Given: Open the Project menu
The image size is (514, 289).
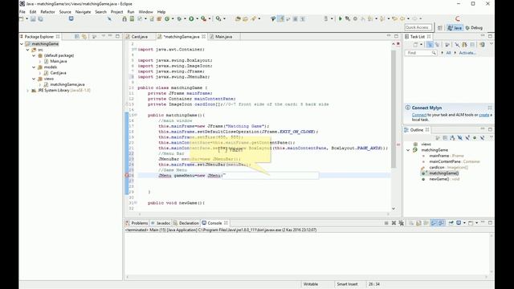Looking at the screenshot, I should pyautogui.click(x=116, y=12).
